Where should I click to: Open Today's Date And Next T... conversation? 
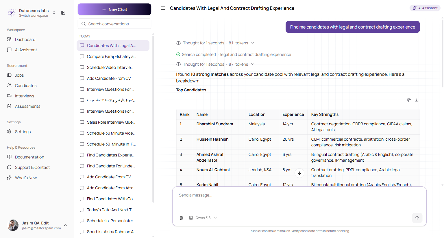click(x=113, y=210)
